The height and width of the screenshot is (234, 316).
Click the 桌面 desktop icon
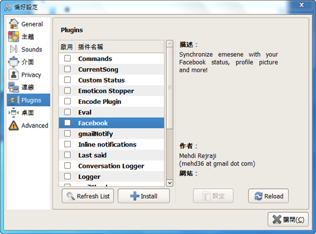14,112
